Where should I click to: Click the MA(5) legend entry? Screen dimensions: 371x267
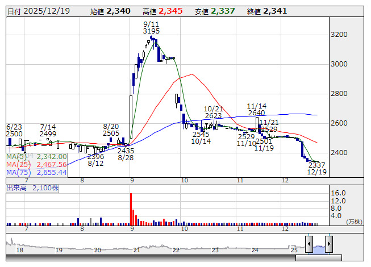pyautogui.click(x=36, y=157)
